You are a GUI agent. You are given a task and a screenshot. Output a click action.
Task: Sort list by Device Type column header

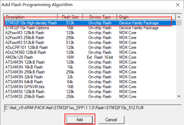[x=100, y=17]
